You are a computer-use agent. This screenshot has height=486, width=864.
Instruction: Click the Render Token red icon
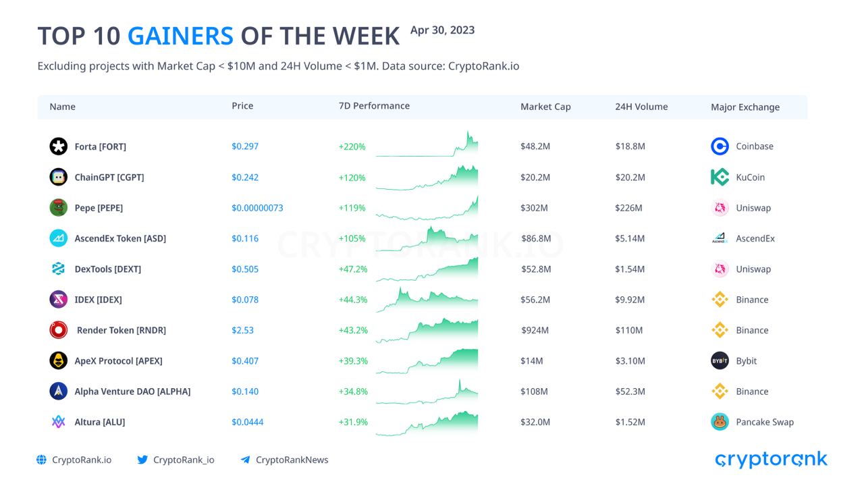click(x=59, y=330)
